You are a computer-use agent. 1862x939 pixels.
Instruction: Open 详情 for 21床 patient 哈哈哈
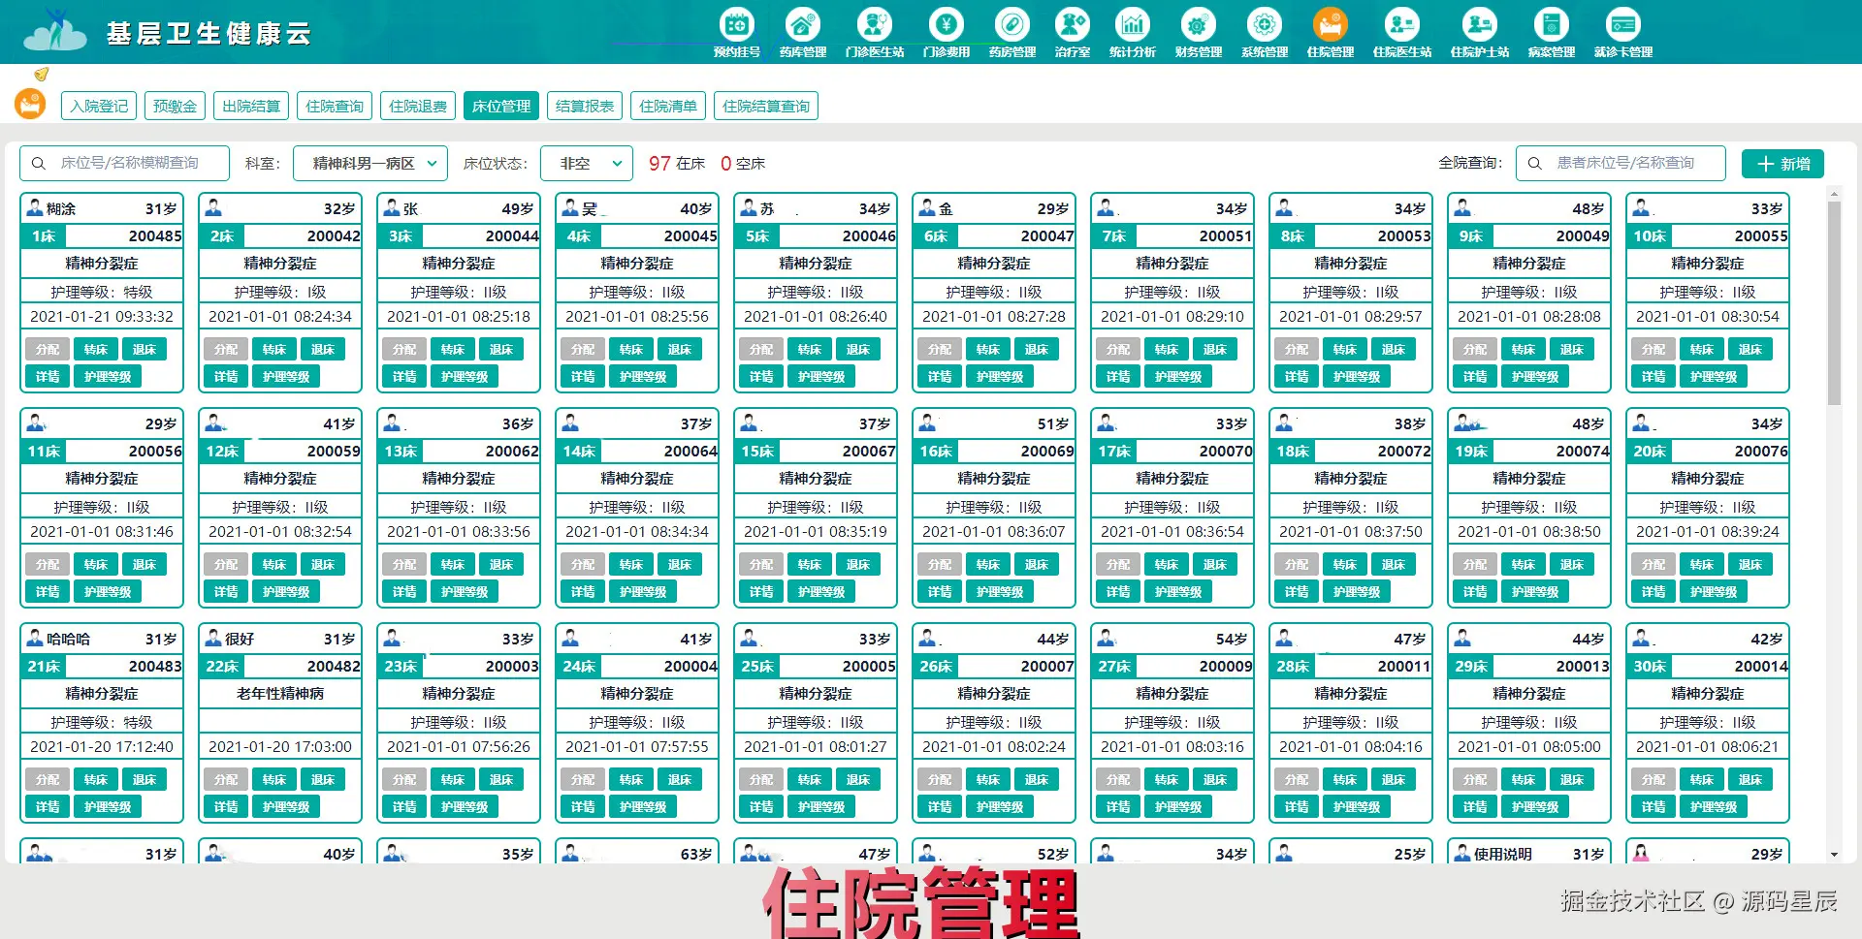(x=48, y=806)
